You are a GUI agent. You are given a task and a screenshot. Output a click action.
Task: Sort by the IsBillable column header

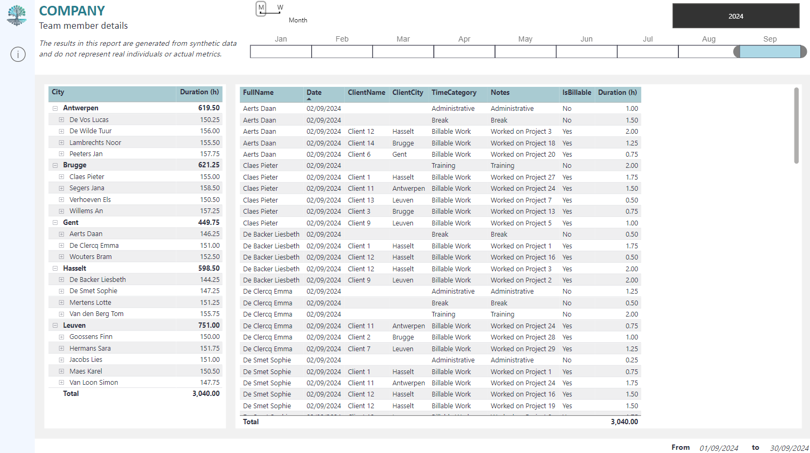coord(577,93)
